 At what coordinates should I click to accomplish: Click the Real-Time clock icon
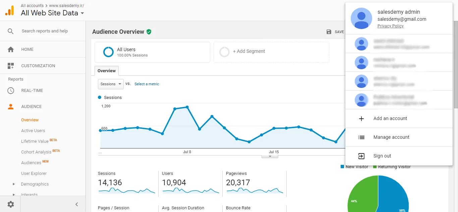[11, 91]
